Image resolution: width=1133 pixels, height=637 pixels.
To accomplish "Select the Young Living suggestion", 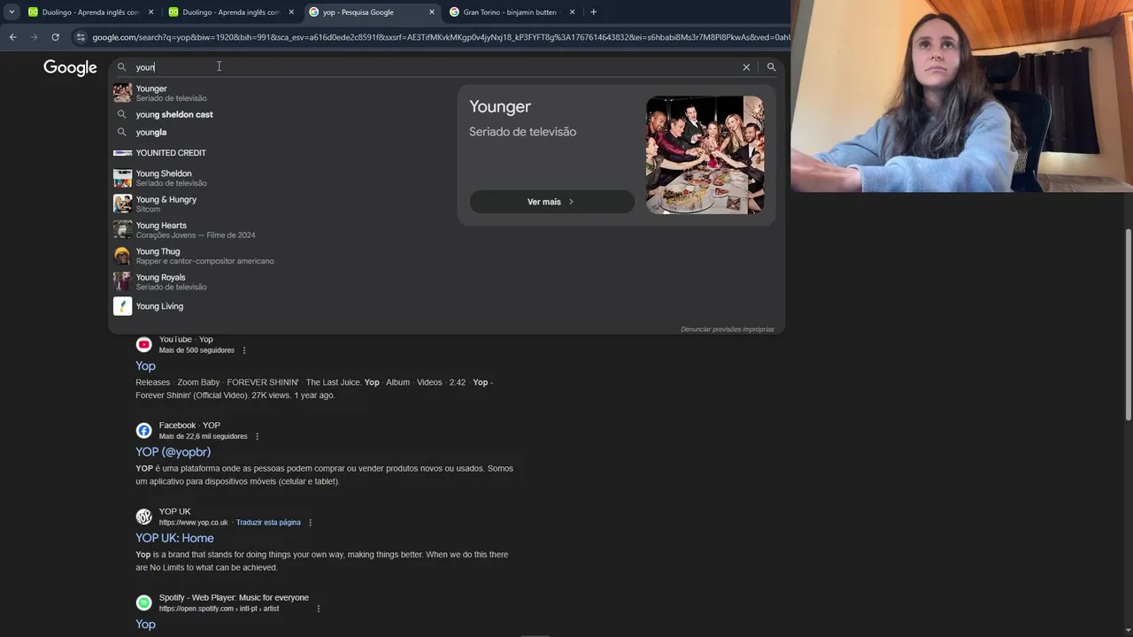I will click(x=282, y=306).
